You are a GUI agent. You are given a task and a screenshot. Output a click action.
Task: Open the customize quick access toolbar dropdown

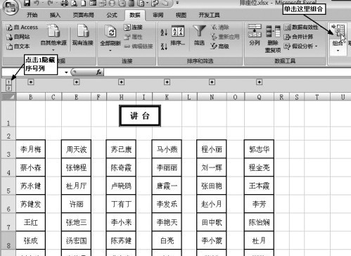177,3
